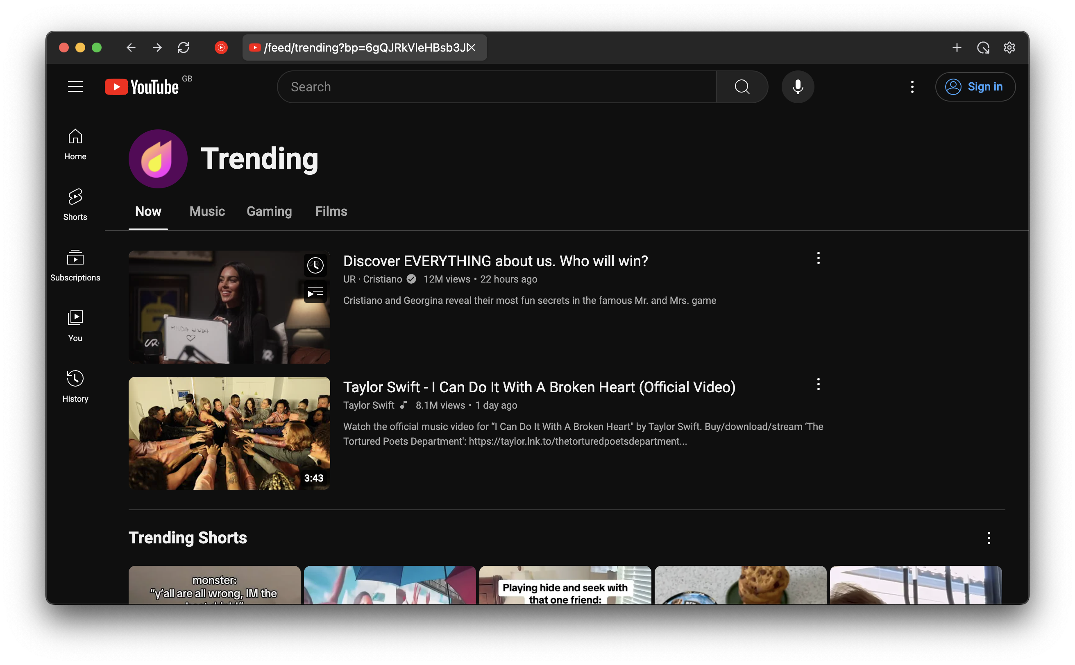Open YouTube settings three-dot menu

tap(912, 87)
